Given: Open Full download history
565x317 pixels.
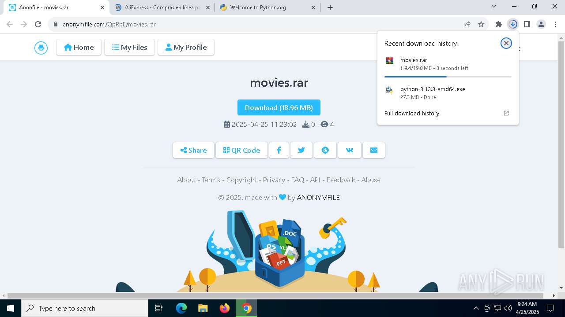Looking at the screenshot, I should pos(411,113).
